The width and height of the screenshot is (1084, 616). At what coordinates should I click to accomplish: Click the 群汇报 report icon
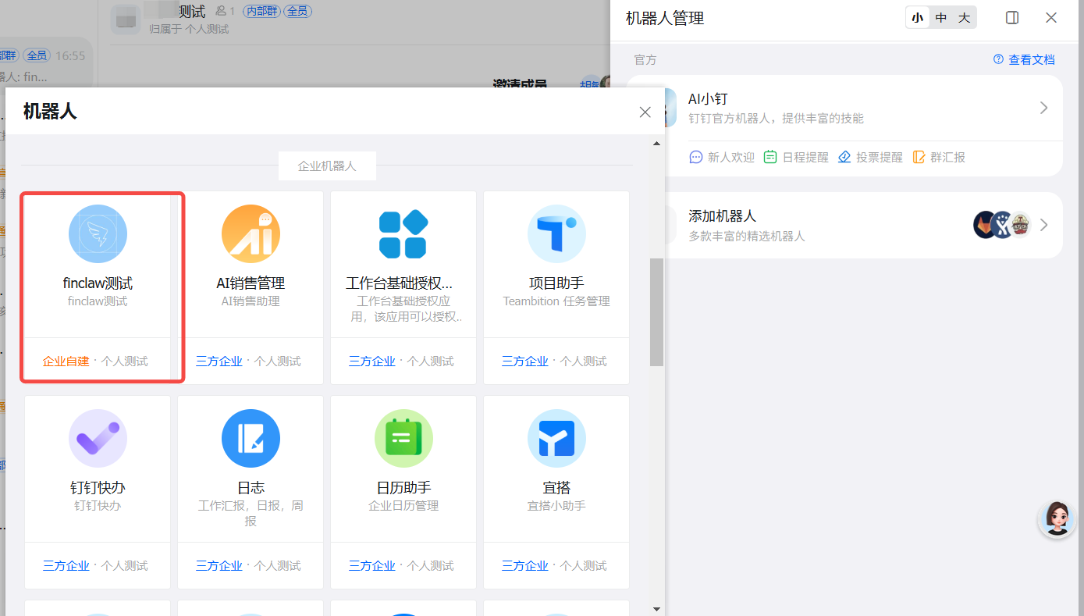click(x=919, y=157)
